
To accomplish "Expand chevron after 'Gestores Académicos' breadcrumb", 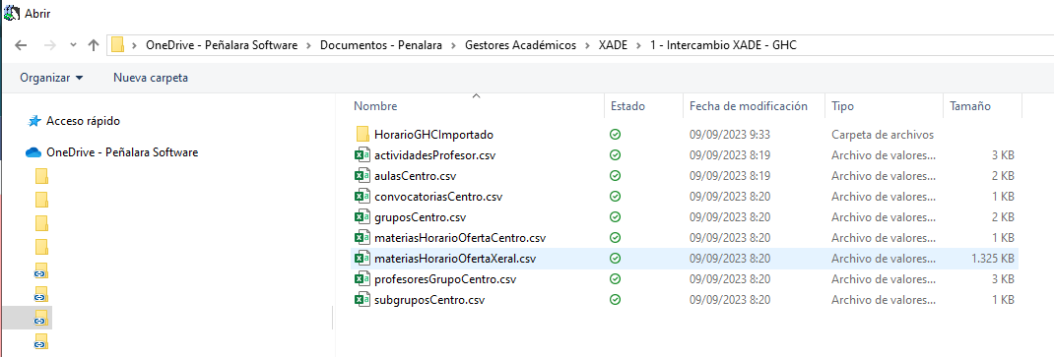I will [587, 45].
